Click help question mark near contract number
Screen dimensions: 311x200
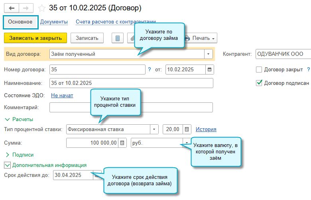click(x=150, y=69)
